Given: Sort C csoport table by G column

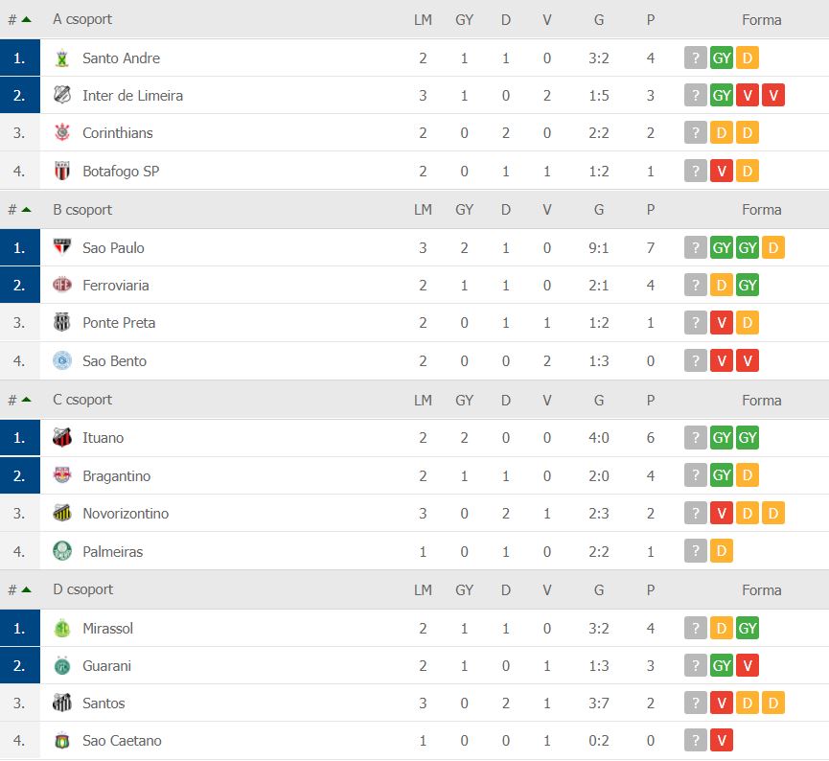Looking at the screenshot, I should [x=599, y=400].
